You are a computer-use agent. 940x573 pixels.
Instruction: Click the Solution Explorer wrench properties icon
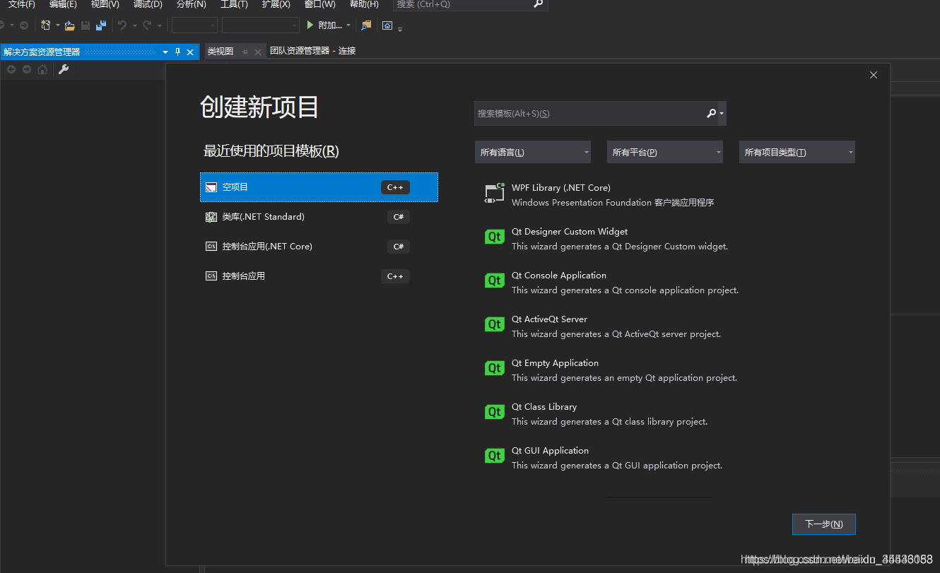(64, 69)
